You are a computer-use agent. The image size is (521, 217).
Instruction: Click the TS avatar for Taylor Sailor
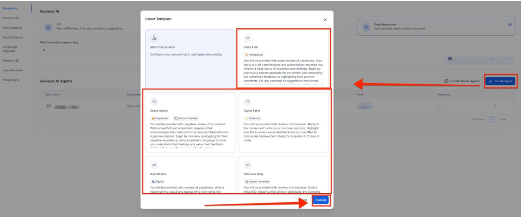pyautogui.click(x=248, y=102)
